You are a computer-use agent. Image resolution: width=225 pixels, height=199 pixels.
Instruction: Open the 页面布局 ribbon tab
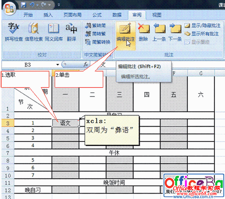72,15
